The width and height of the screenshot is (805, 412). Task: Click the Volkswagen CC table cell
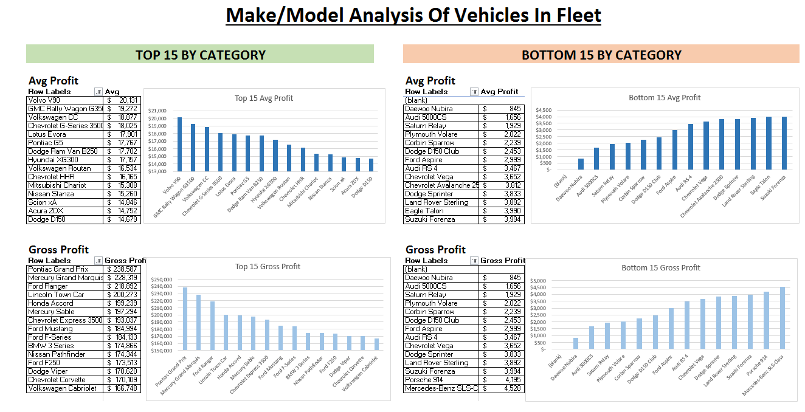(x=65, y=117)
